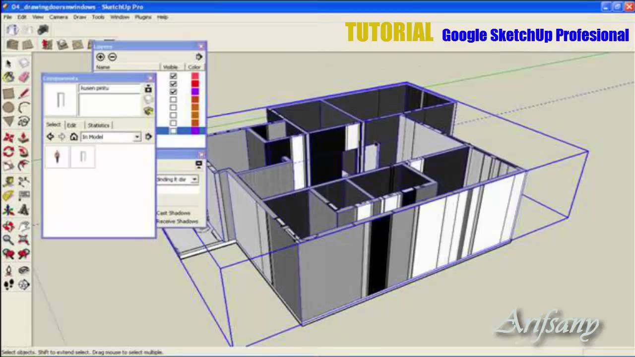Change color of first layer's pink-red swatch
Screen dimensions: 635x357
tap(195, 76)
